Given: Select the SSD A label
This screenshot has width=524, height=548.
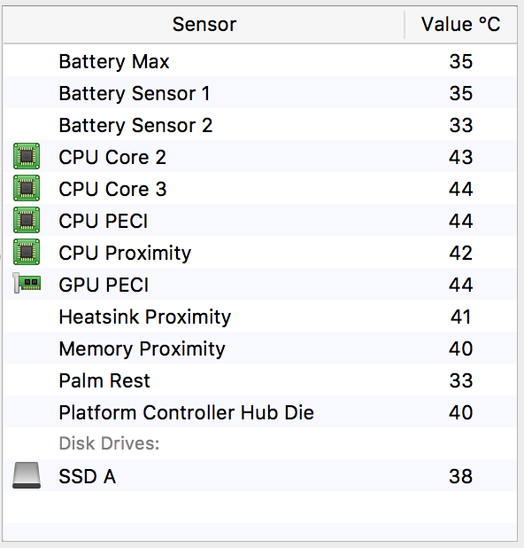Looking at the screenshot, I should [88, 476].
